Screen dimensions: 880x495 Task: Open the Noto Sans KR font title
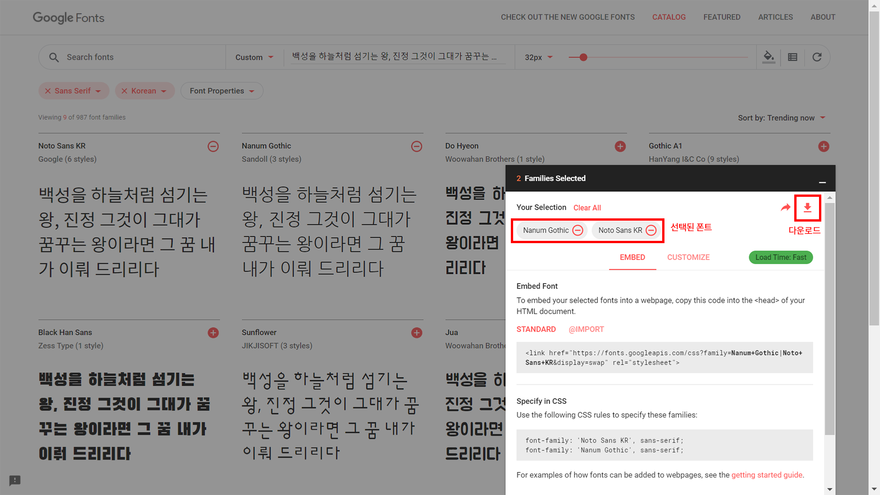(x=62, y=146)
